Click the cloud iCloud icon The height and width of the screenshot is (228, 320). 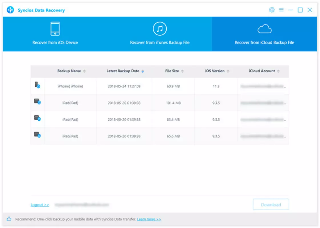(265, 29)
